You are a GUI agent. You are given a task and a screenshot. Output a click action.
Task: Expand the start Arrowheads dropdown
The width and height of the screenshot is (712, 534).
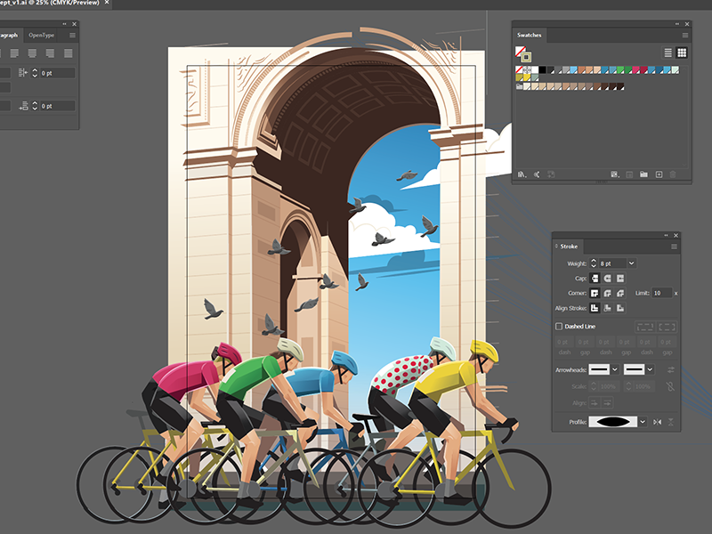[614, 368]
